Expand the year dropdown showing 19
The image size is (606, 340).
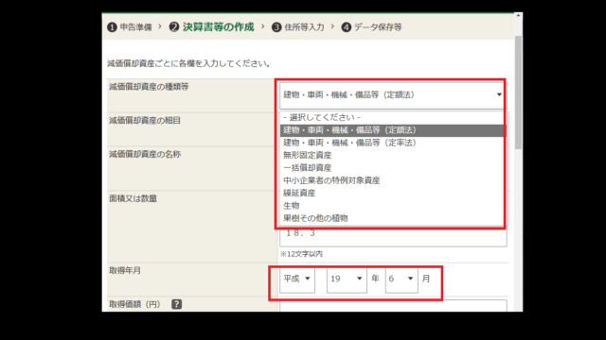tap(347, 279)
